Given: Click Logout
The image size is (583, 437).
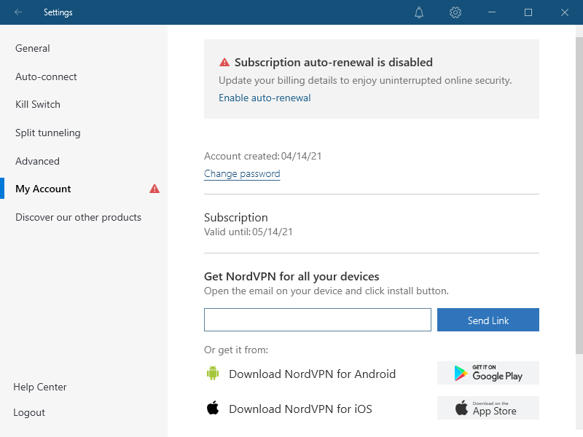Looking at the screenshot, I should (x=29, y=412).
